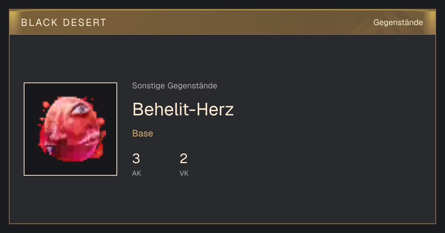Click the Behelit-Herz item icon

click(x=70, y=129)
